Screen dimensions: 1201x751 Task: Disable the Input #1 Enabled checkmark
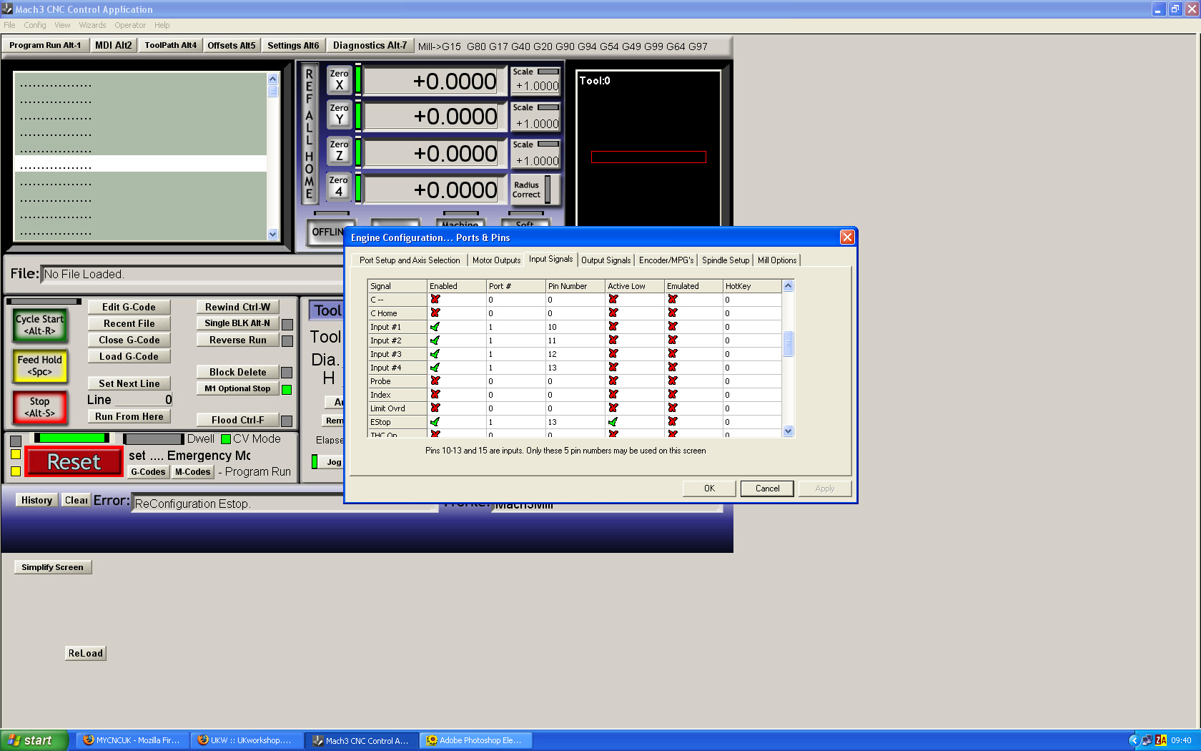(435, 327)
